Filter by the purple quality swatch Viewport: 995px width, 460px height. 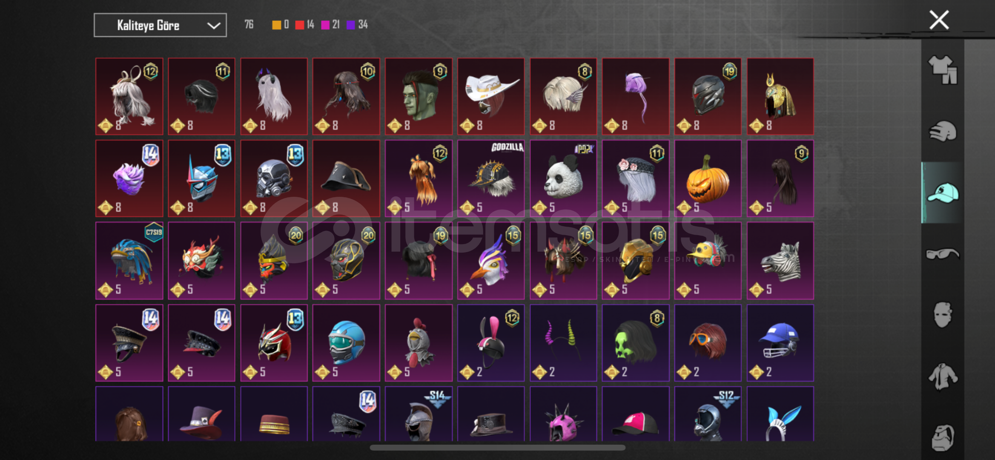point(351,25)
